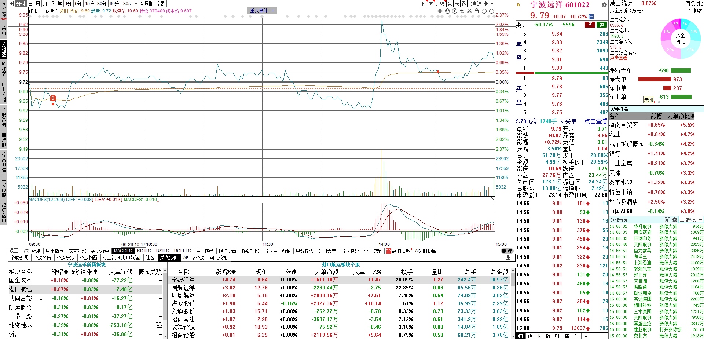704x339 pixels.
Task: Click the eye visibility icon above the chart
Action: click(440, 11)
